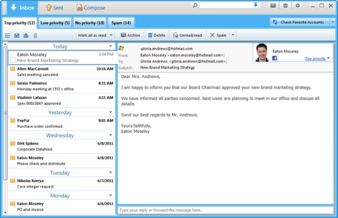
Task: Open Core integer request email
Action: tap(61, 184)
